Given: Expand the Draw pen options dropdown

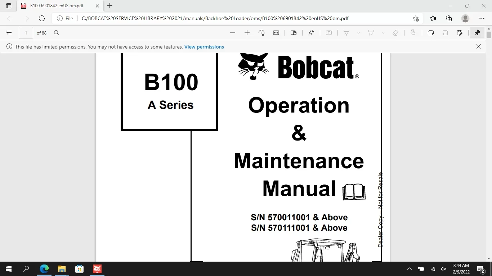Looking at the screenshot, I should [359, 33].
